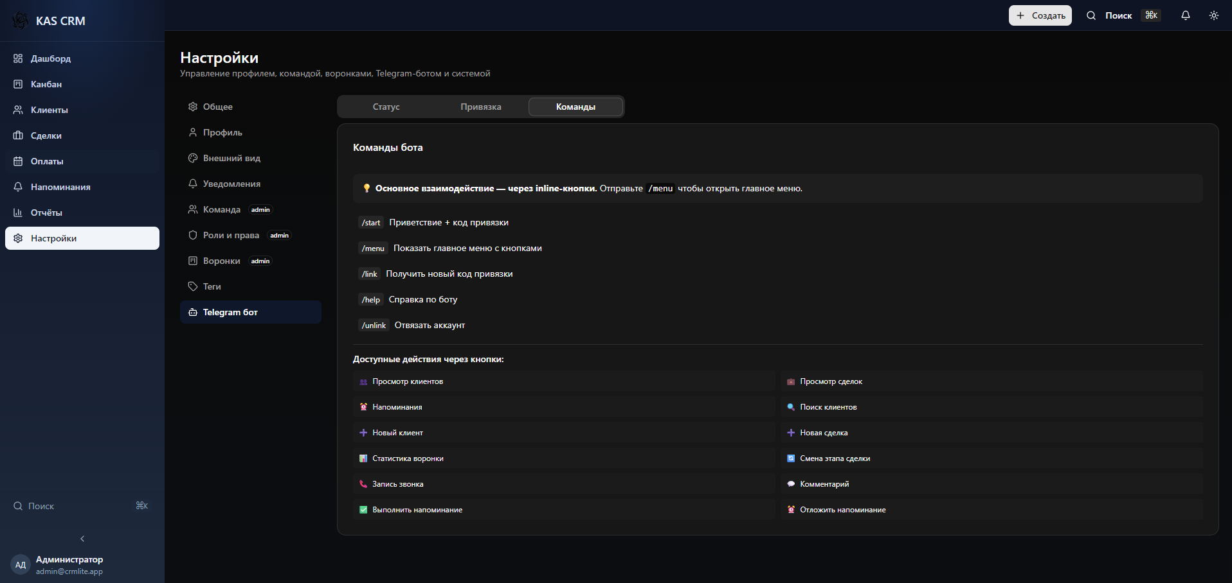Click the Просмотр сделок action
The image size is (1232, 583).
pyautogui.click(x=992, y=381)
